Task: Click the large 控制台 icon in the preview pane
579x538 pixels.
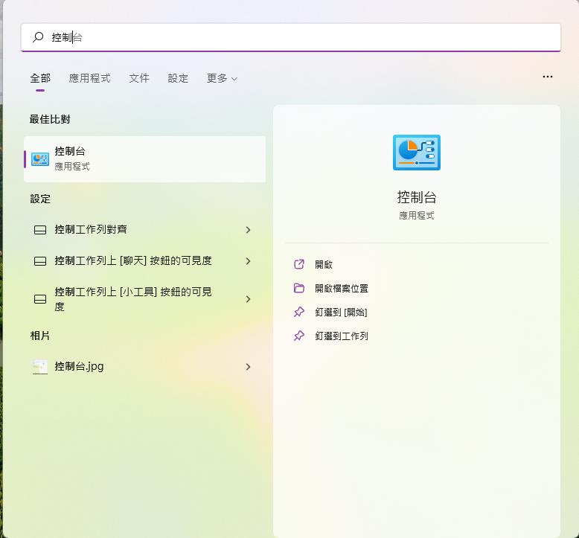Action: (417, 153)
